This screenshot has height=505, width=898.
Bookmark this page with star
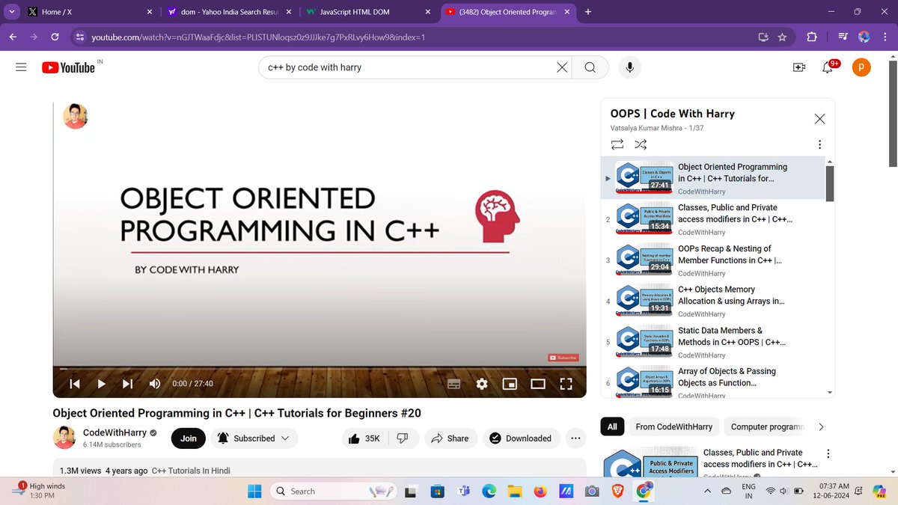pos(783,37)
